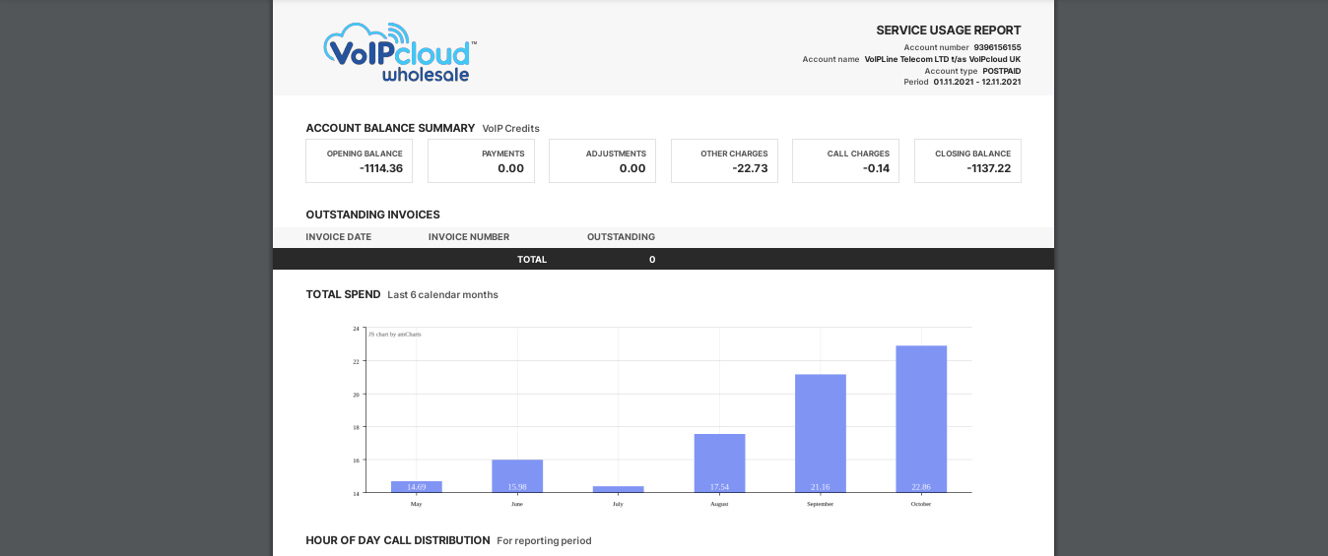Select the October bar in the chart

[921, 418]
